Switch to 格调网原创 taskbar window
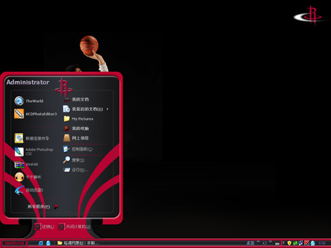The image size is (331, 248). (x=78, y=243)
